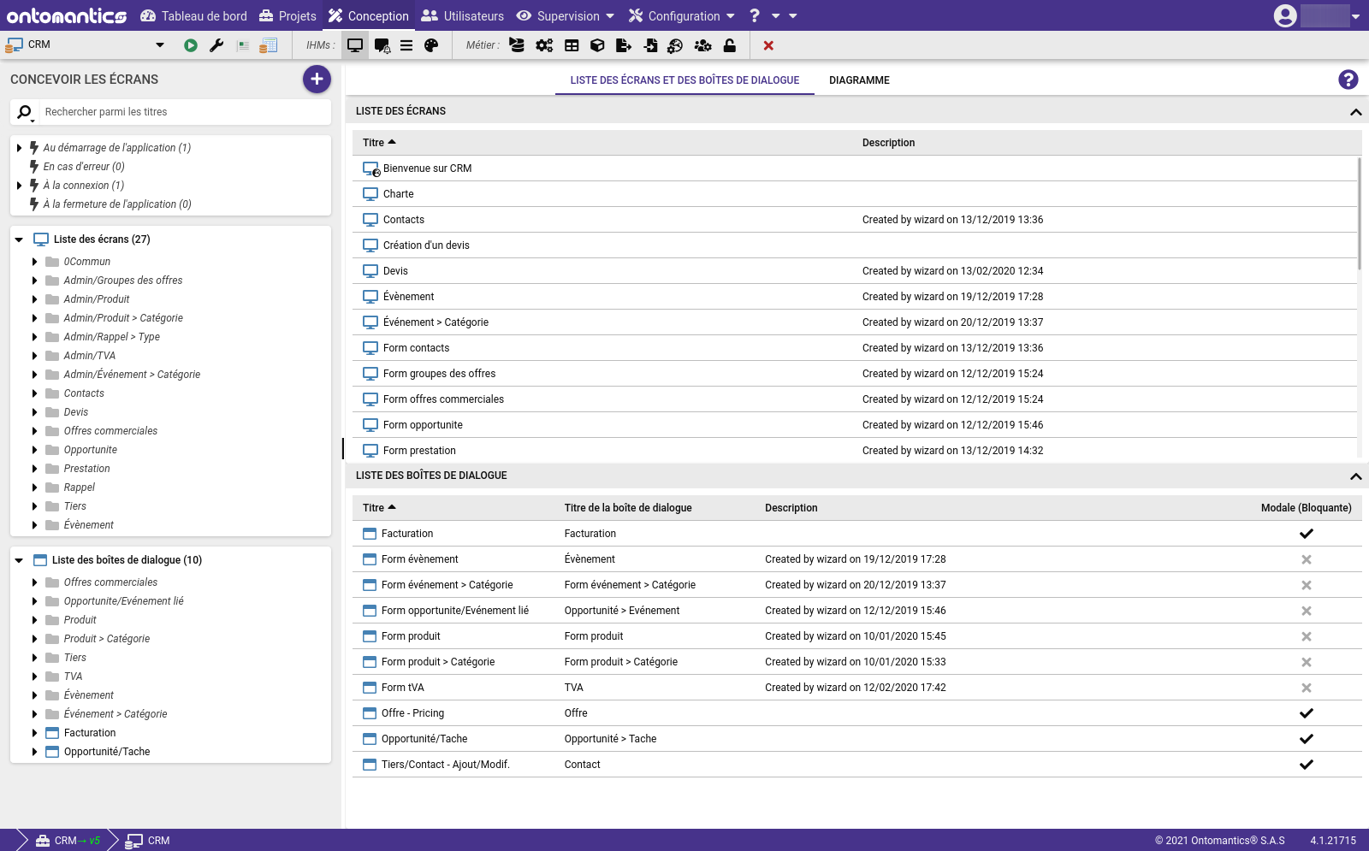Screen dimensions: 1369x851
Task: Click the Métier table grid icon
Action: coord(572,45)
